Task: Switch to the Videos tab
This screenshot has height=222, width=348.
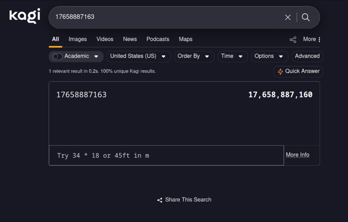Action: tap(105, 39)
